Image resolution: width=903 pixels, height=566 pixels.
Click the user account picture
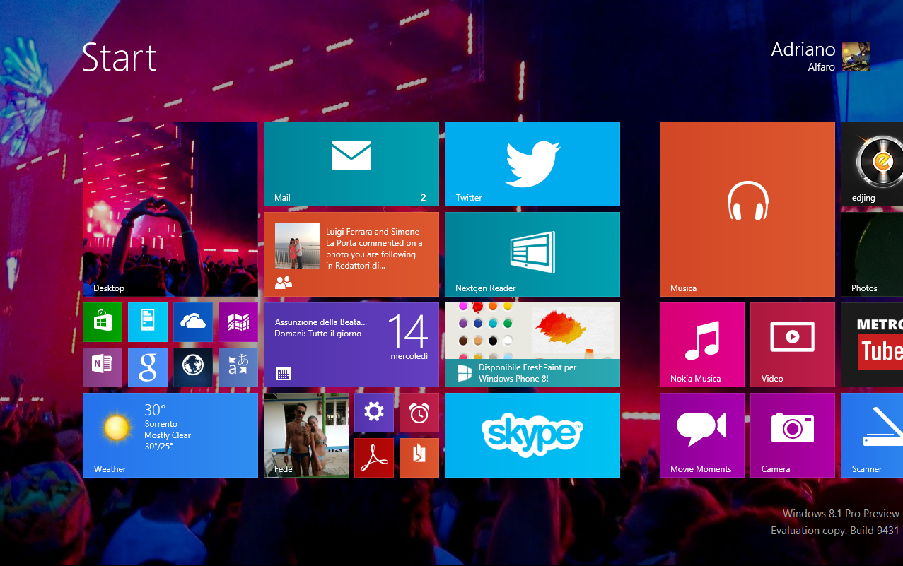pyautogui.click(x=856, y=57)
